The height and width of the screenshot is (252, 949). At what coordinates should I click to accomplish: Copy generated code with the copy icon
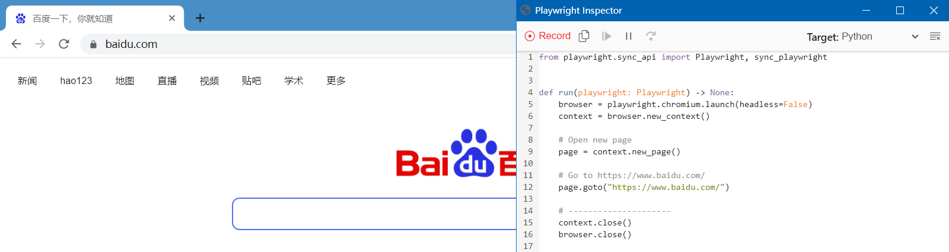click(x=584, y=36)
